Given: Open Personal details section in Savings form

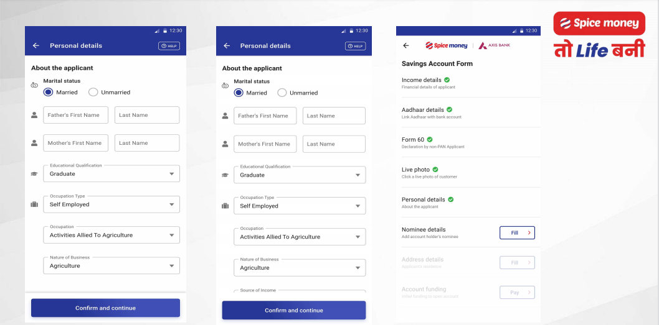Looking at the screenshot, I should (x=468, y=202).
